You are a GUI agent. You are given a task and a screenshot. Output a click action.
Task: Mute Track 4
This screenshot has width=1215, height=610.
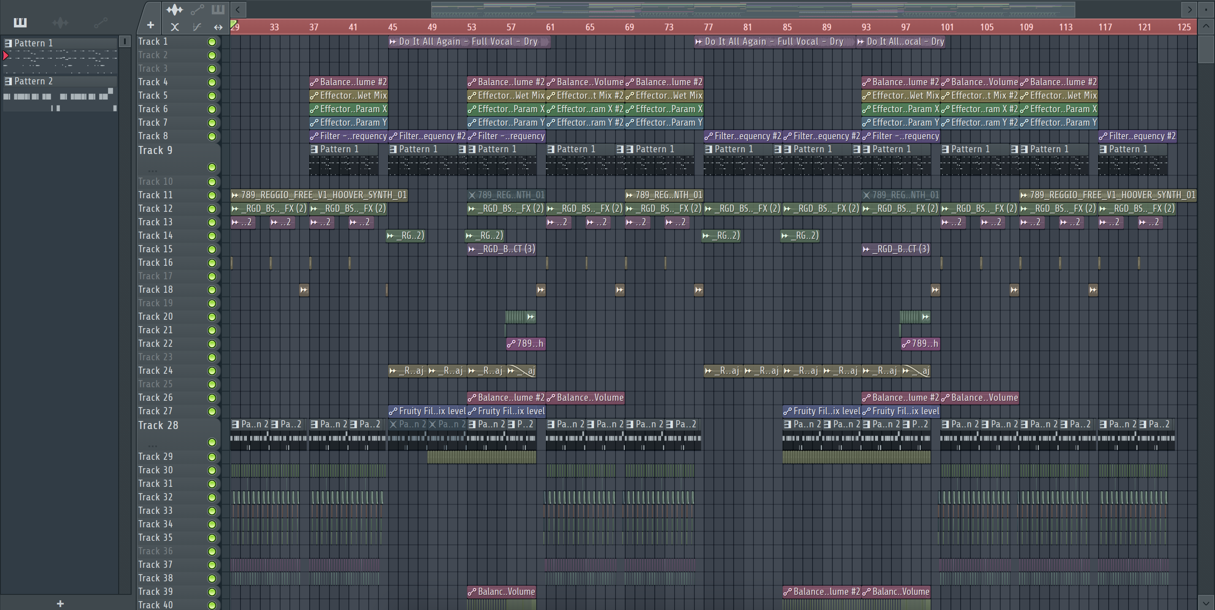[212, 82]
